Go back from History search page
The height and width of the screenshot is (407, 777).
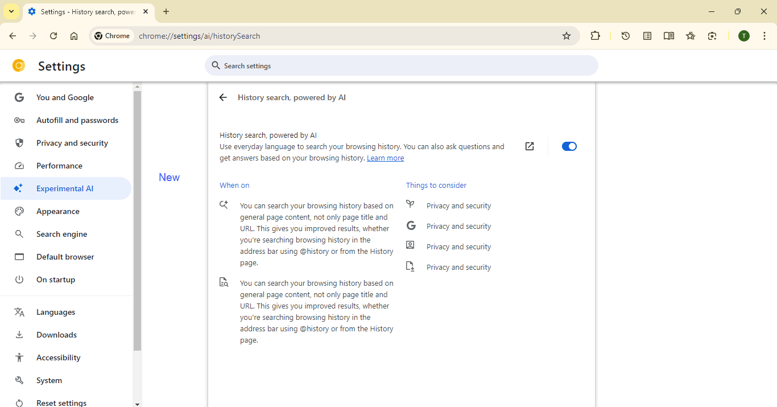pos(223,97)
